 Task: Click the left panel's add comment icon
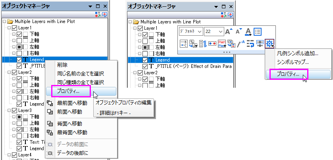105,14
